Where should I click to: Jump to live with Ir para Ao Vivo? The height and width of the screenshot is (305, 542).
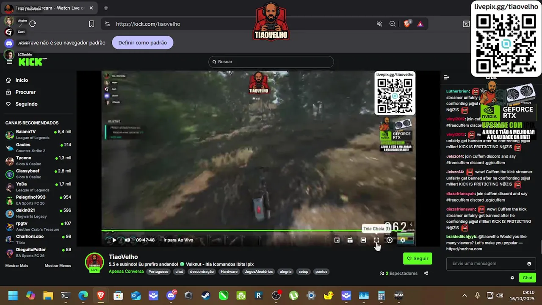coord(178,240)
